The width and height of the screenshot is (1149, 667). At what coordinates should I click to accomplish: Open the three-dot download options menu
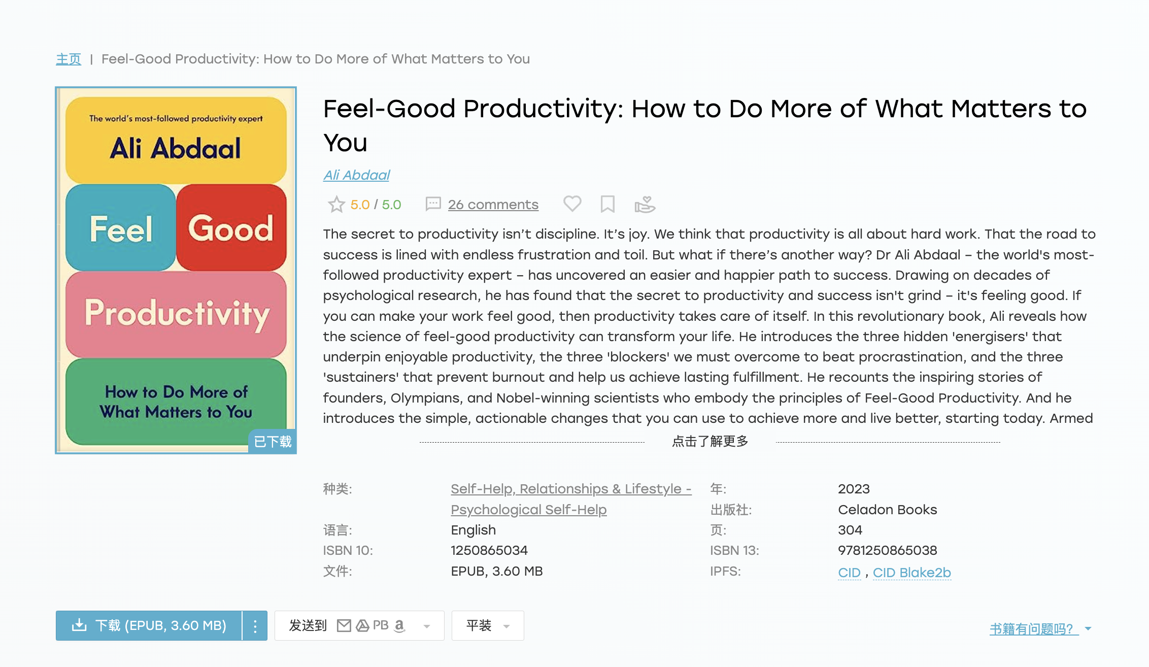coord(255,626)
